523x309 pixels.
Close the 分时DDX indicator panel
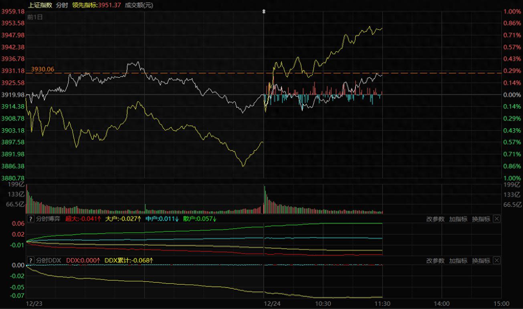pos(497,261)
